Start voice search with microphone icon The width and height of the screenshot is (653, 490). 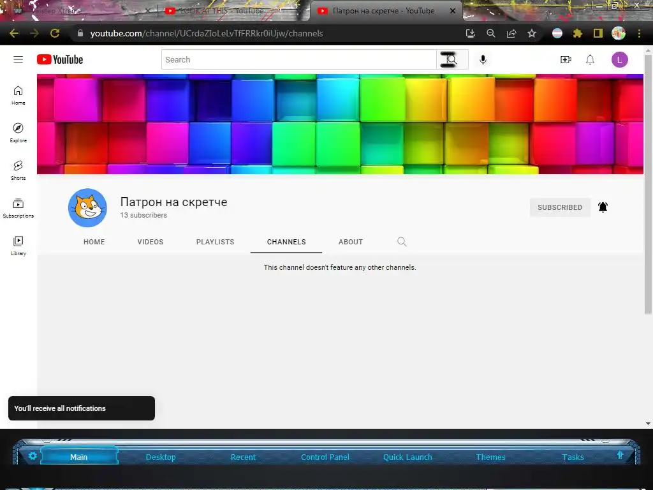pyautogui.click(x=483, y=59)
